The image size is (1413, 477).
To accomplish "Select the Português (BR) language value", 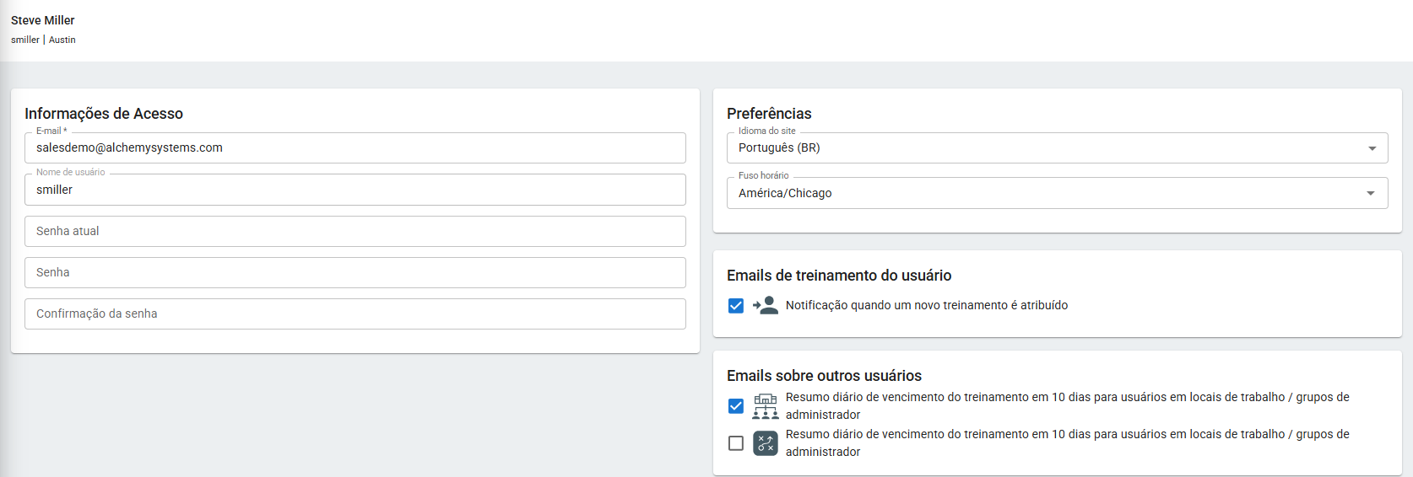I will tap(779, 147).
